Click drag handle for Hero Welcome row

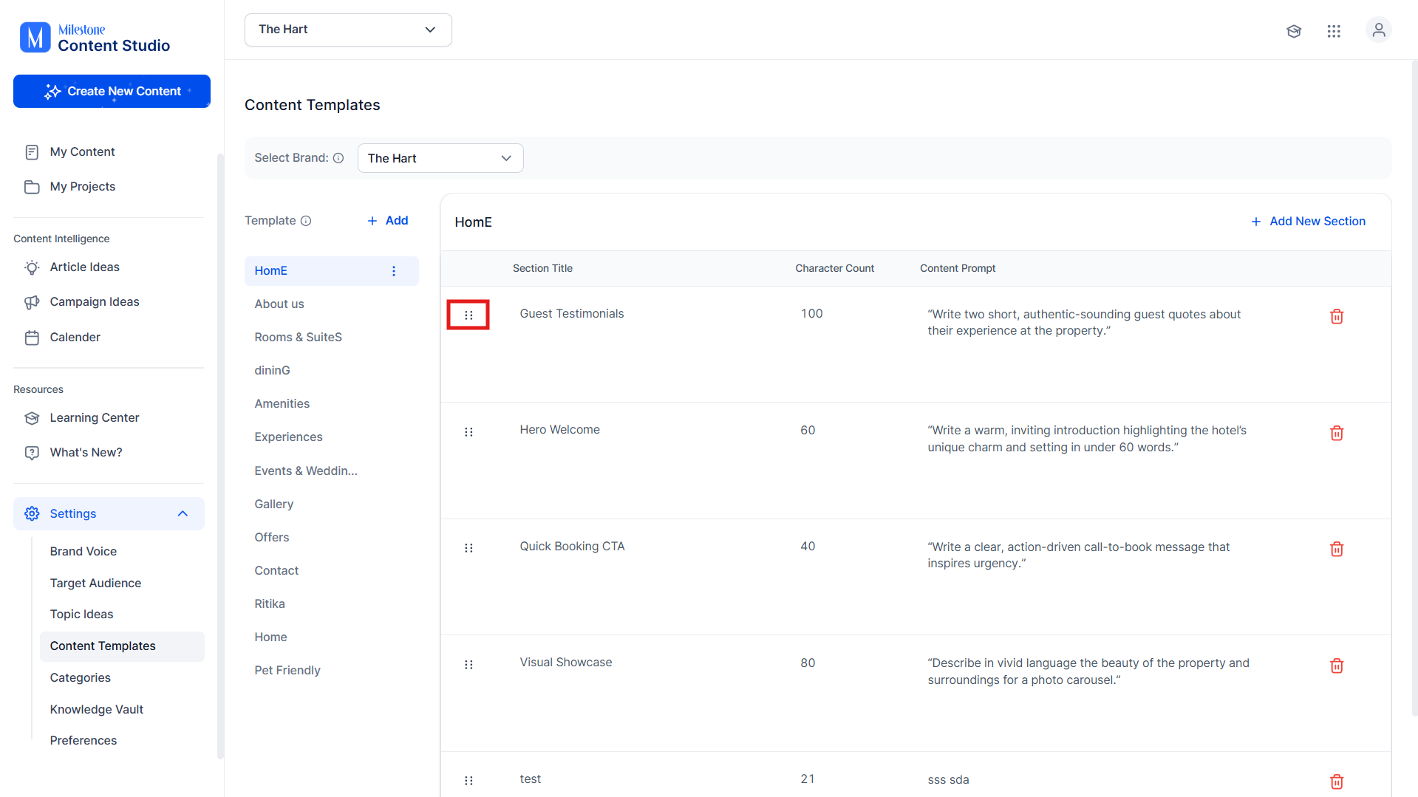coord(468,432)
